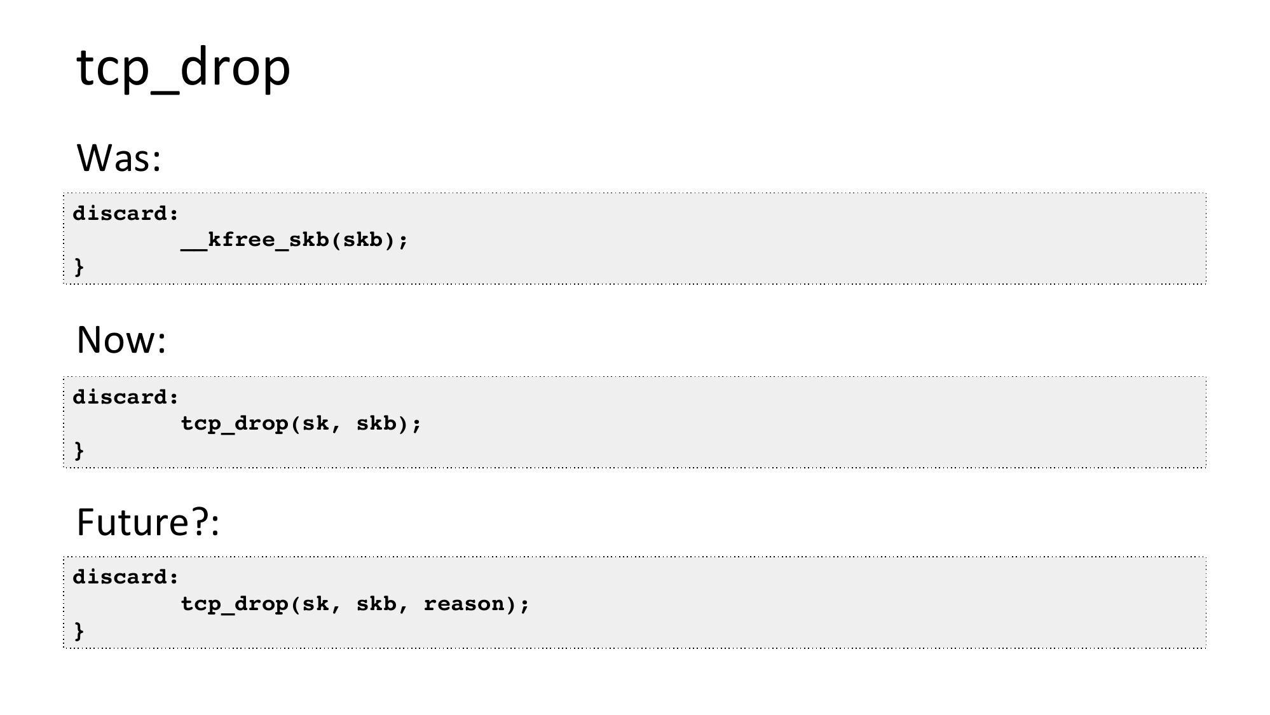Click the "skb" argument in the Future block
Viewport: 1270px width, 715px height.
[376, 604]
